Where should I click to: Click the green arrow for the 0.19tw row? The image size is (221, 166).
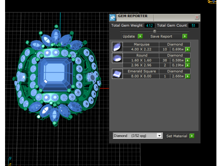188,65
